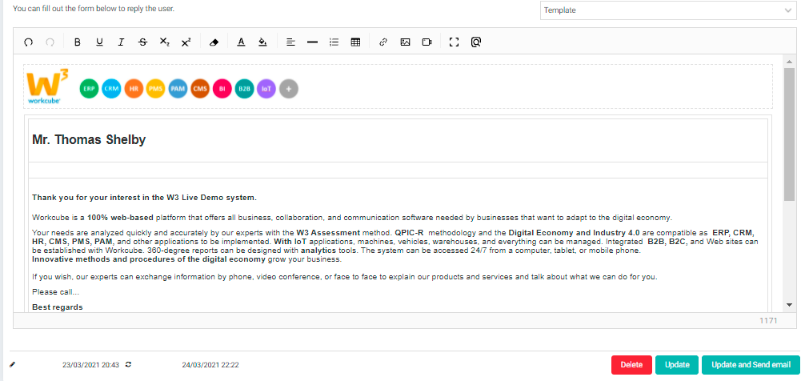This screenshot has height=381, width=805.
Task: Toggle Italic formatting
Action: 121,42
